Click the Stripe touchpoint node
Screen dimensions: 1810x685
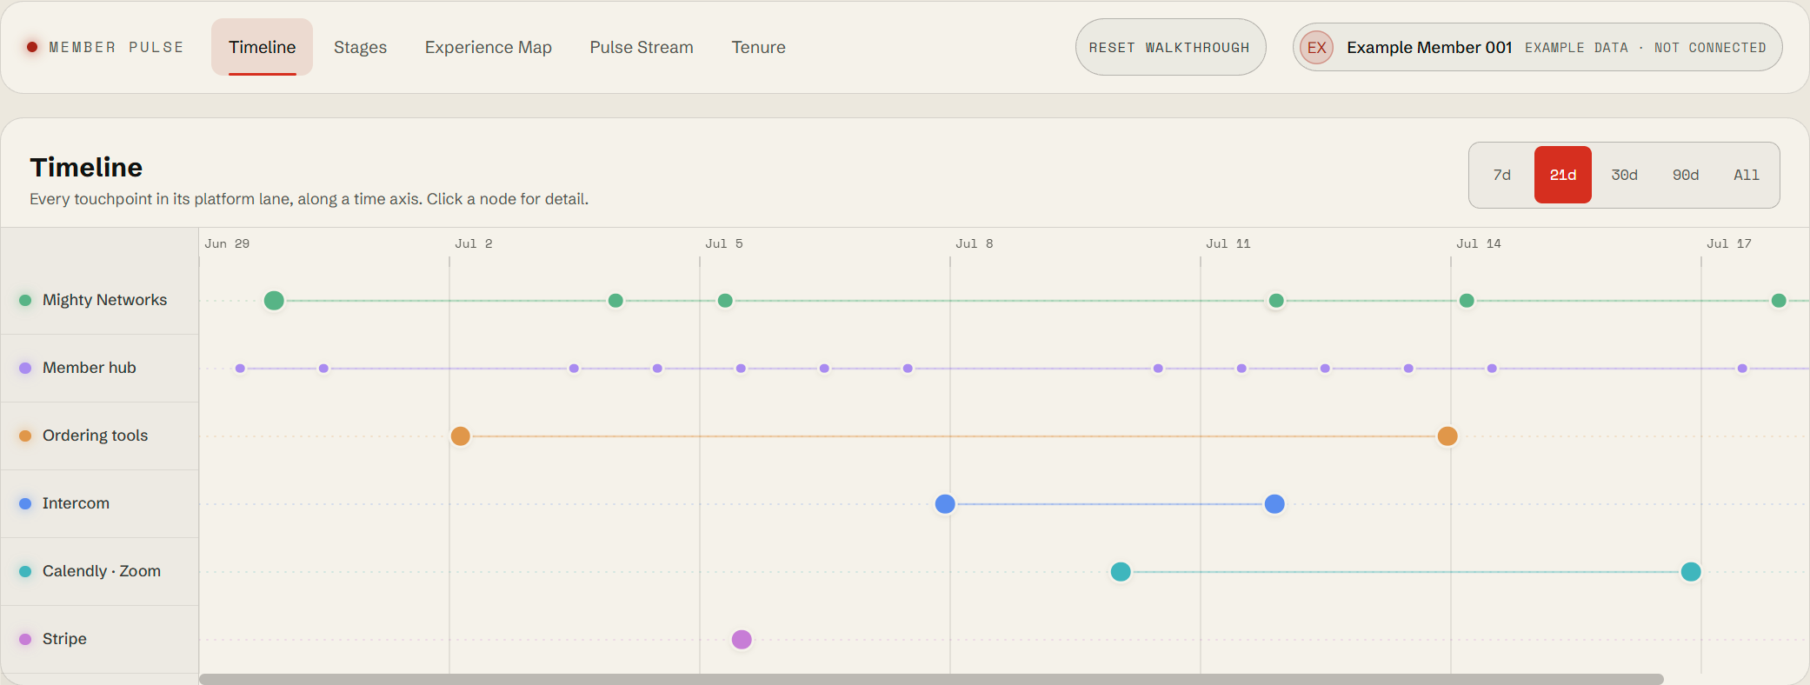point(742,640)
